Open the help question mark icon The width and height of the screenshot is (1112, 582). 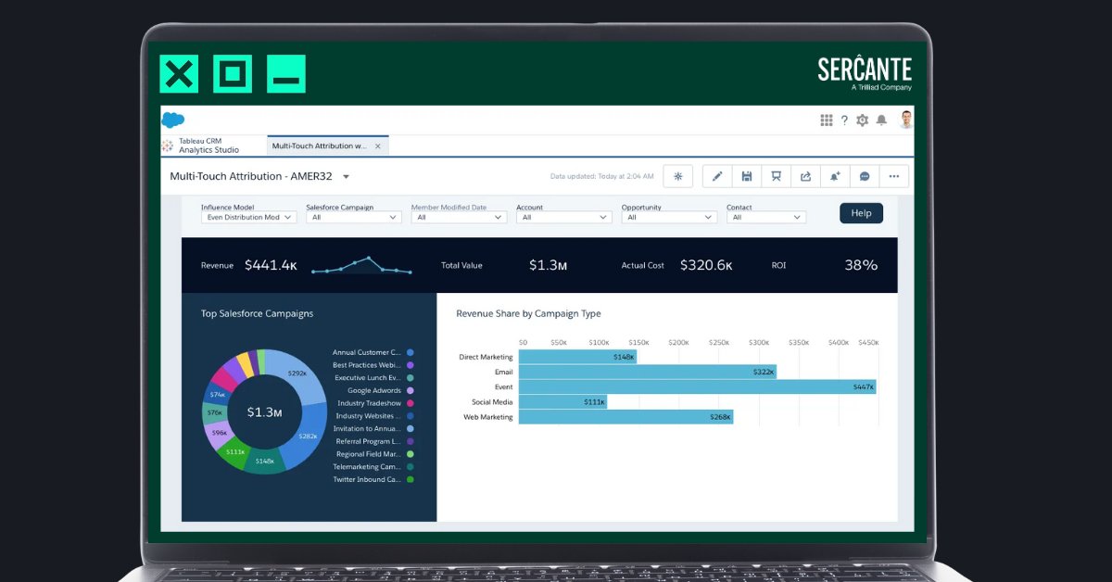click(844, 120)
